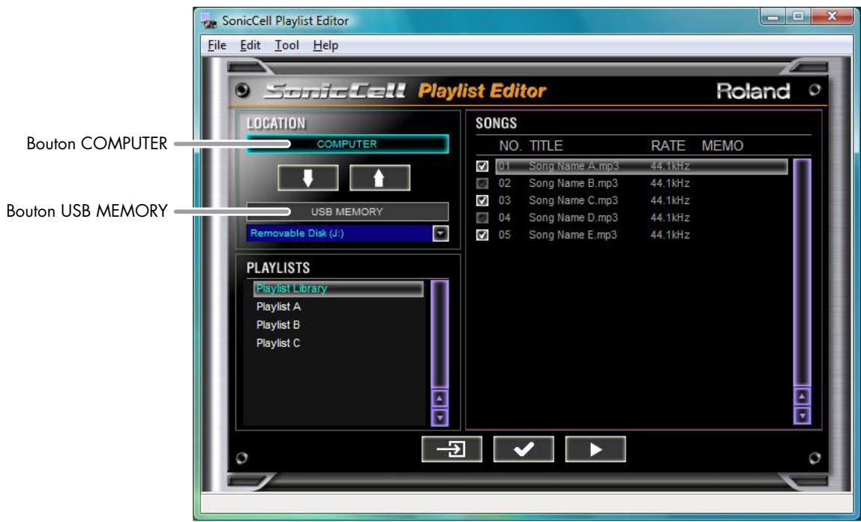861x522 pixels.
Task: Click songs list scrollbar up arrow
Action: click(x=802, y=397)
